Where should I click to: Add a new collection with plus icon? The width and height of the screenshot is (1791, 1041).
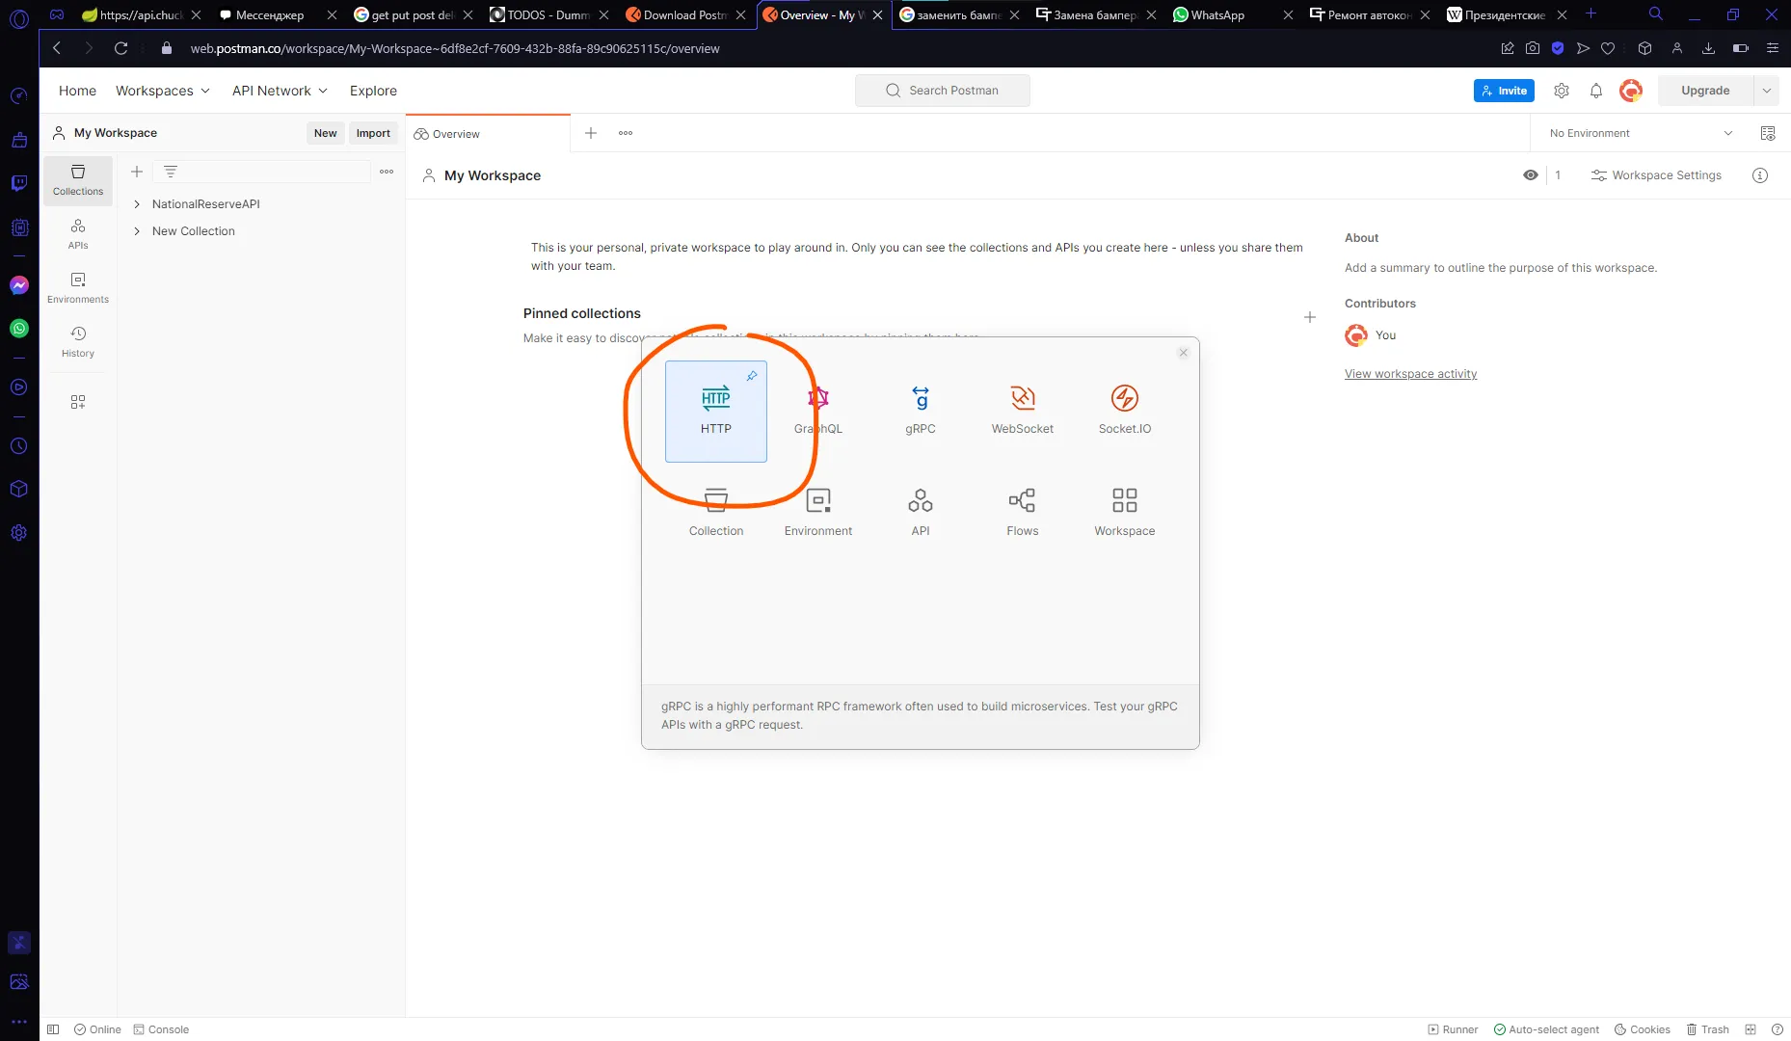pyautogui.click(x=137, y=172)
